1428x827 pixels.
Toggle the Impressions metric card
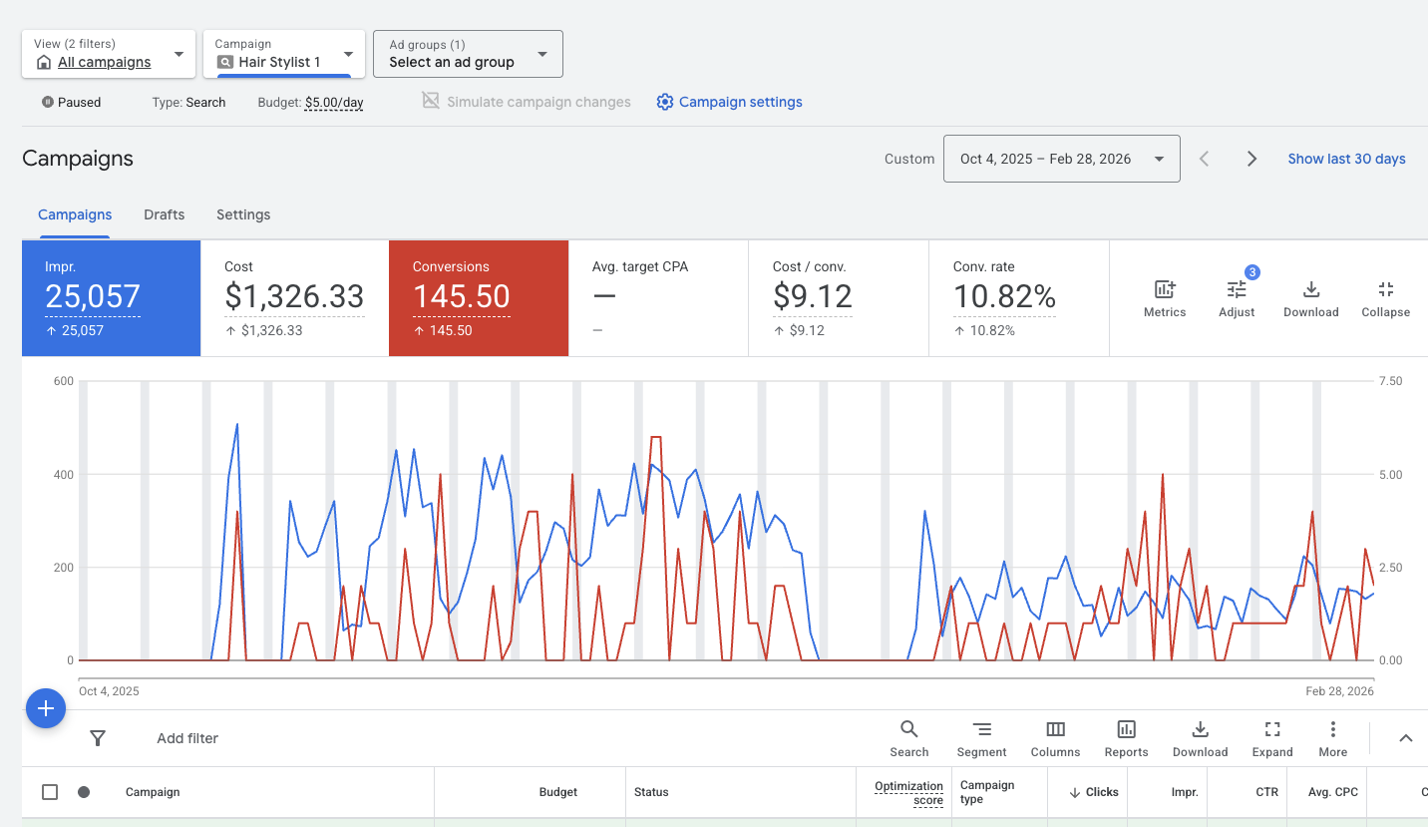click(x=111, y=297)
